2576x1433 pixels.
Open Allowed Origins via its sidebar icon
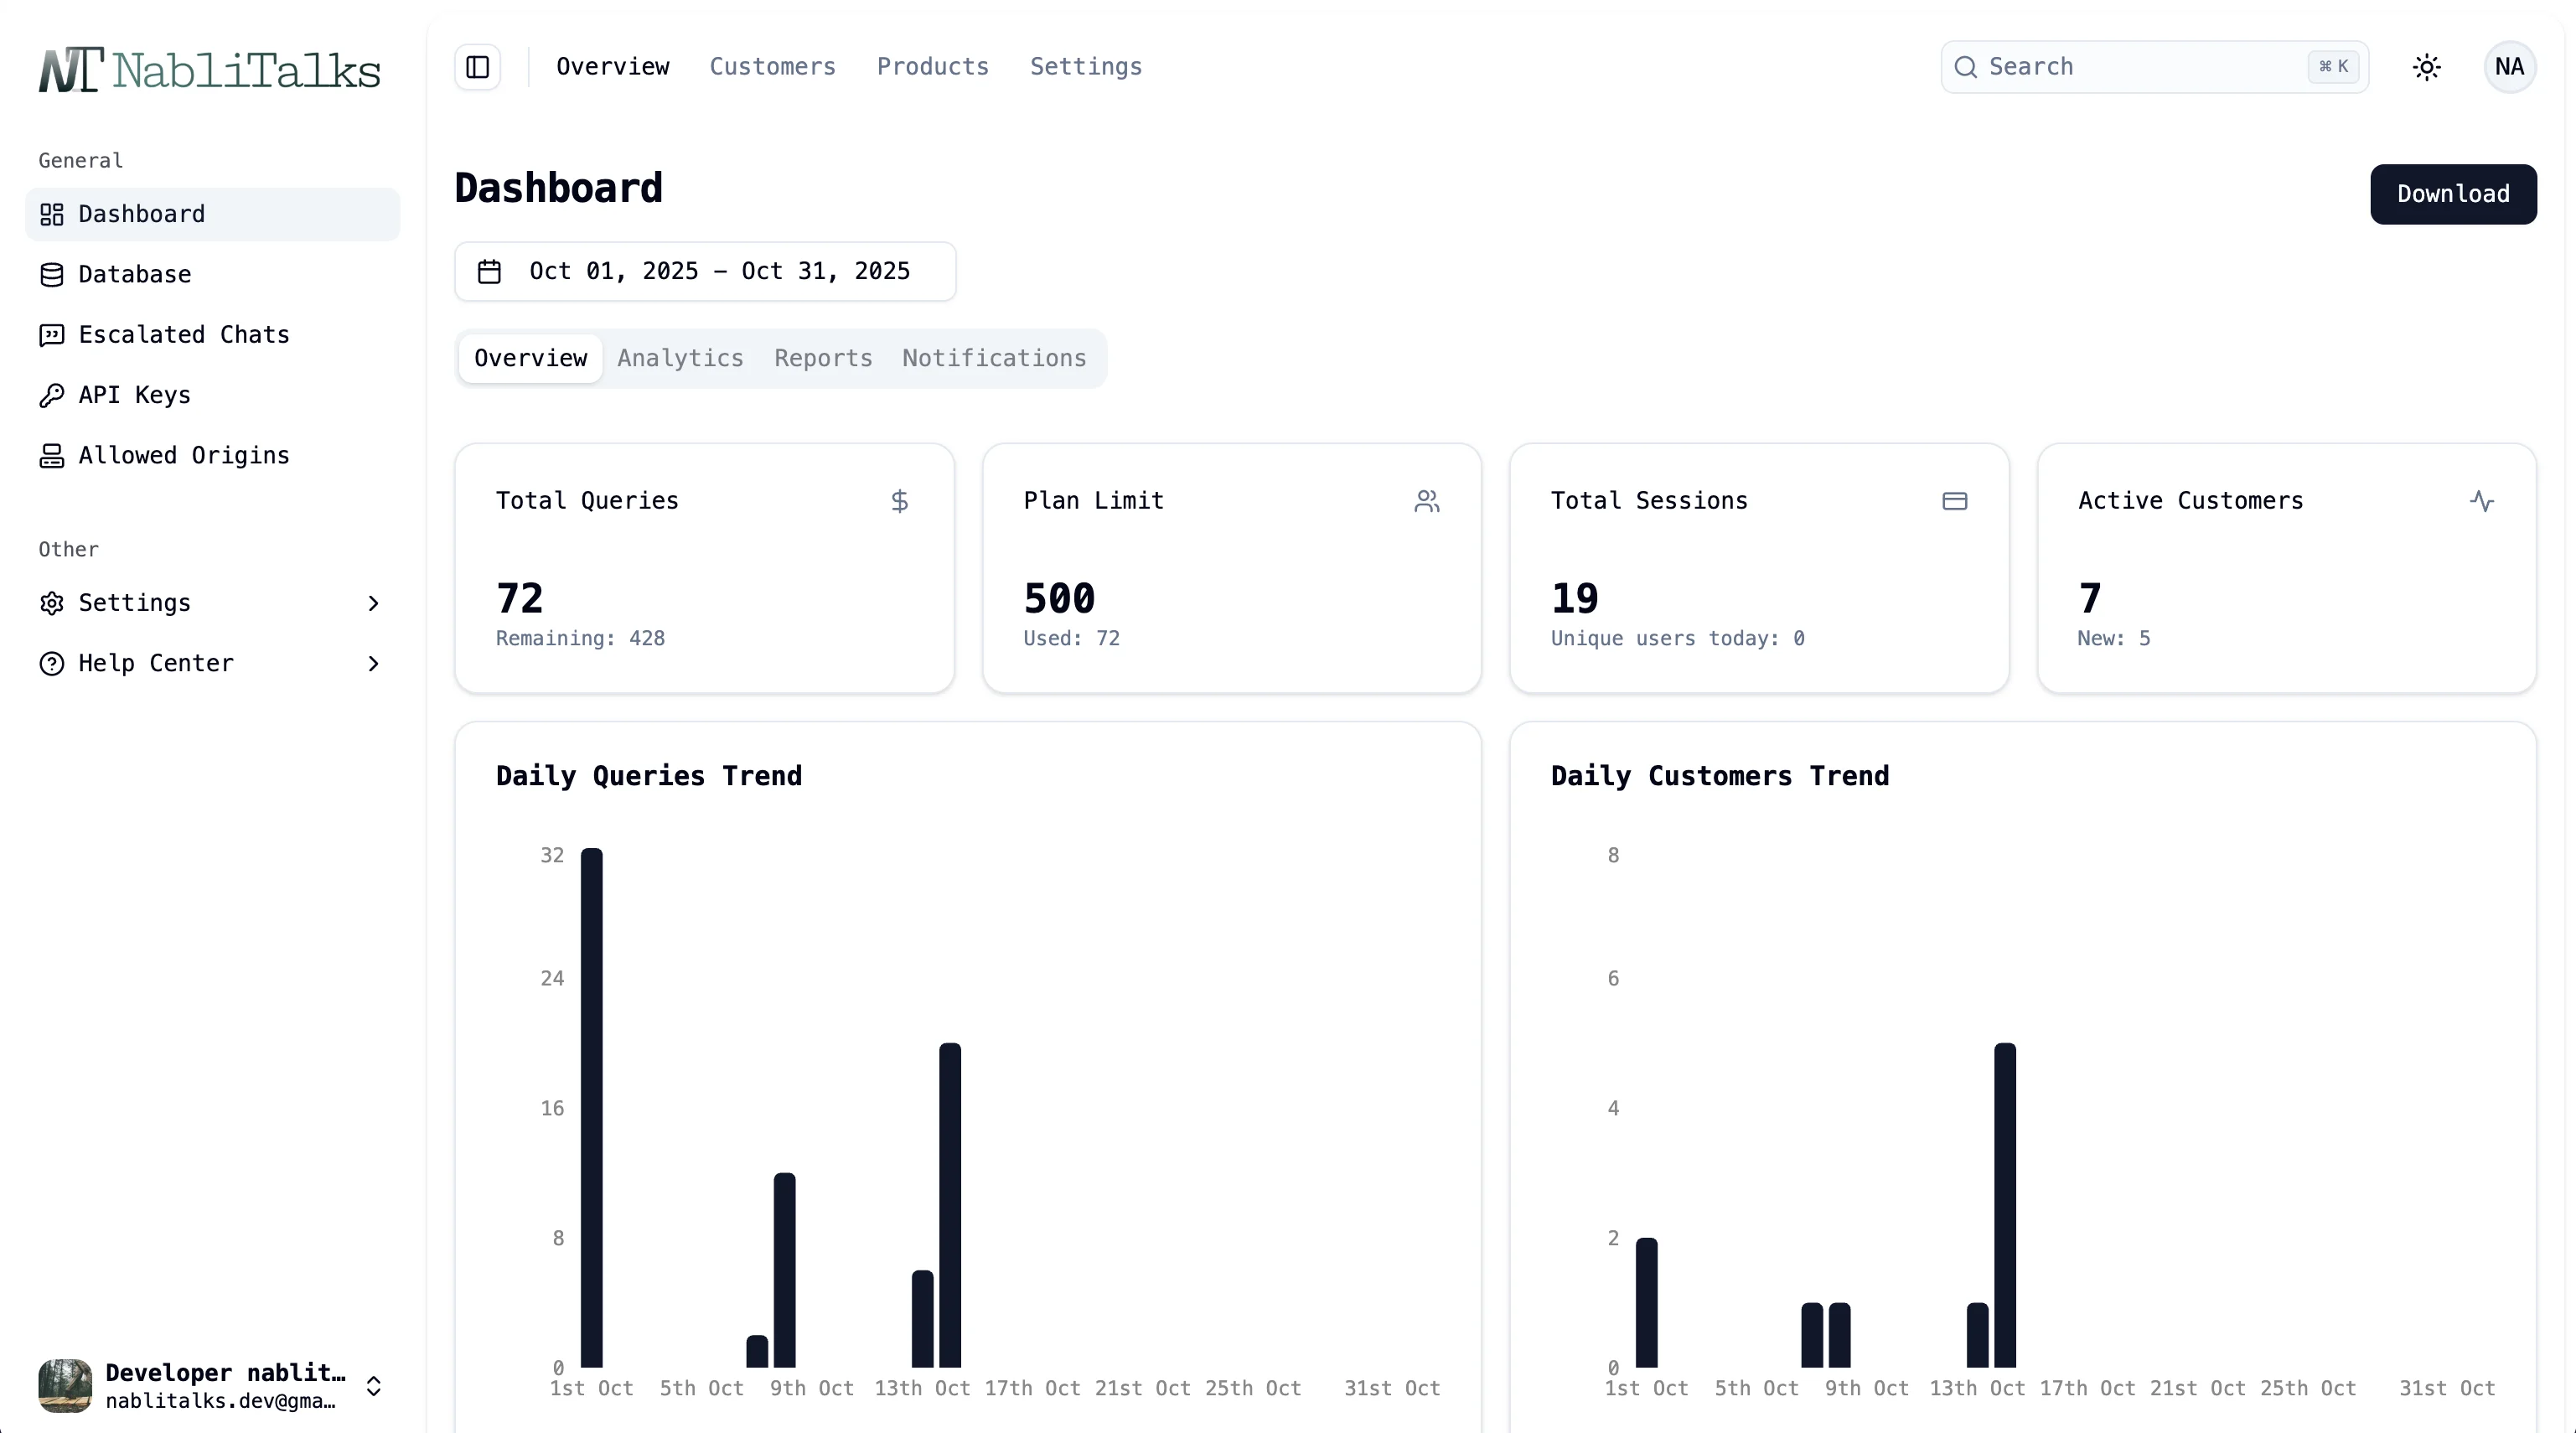click(51, 455)
